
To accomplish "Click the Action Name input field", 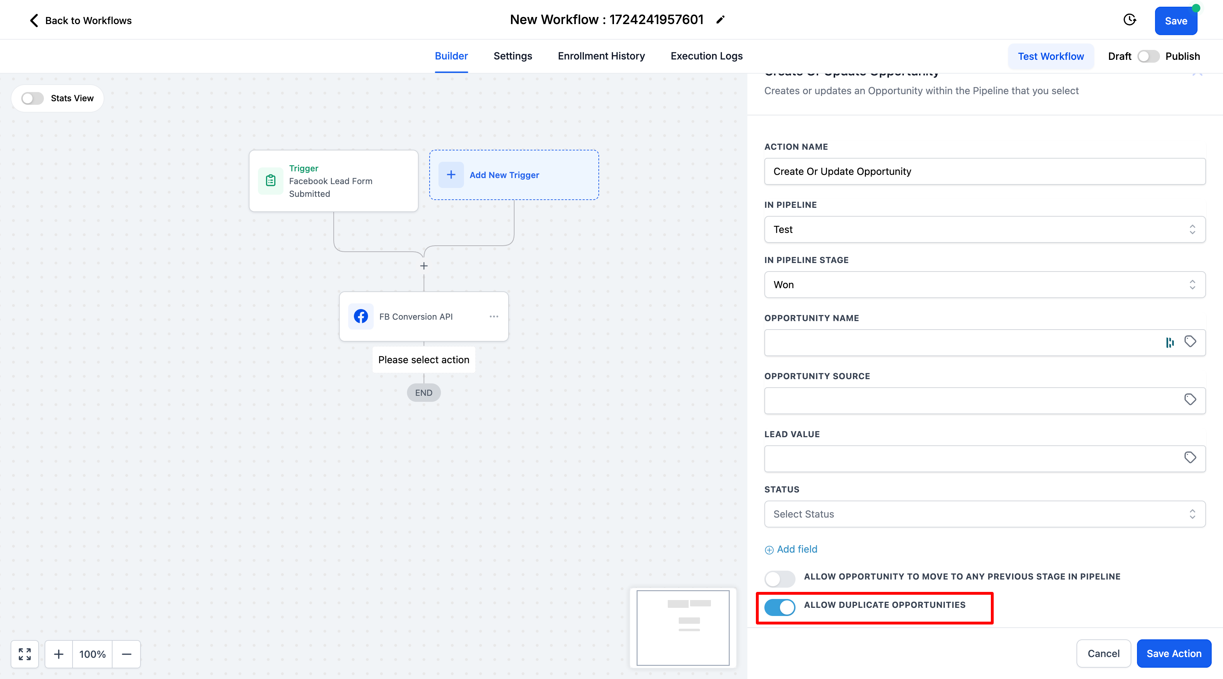I will tap(984, 171).
